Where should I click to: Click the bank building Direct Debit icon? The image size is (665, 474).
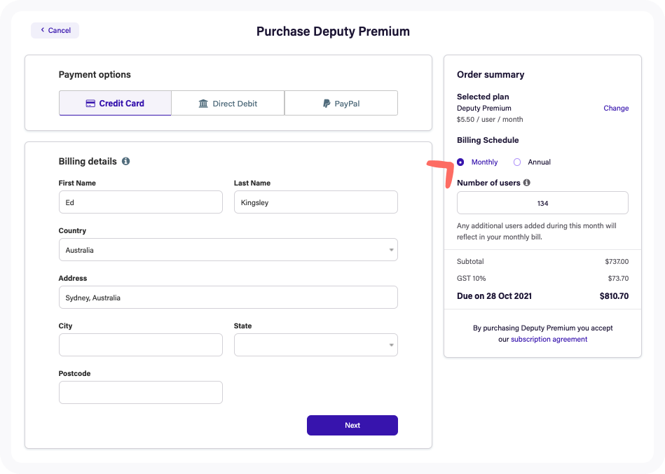click(x=203, y=104)
